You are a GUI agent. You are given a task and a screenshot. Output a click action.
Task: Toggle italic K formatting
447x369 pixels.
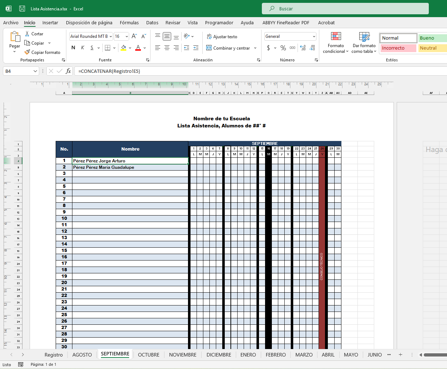pyautogui.click(x=82, y=48)
